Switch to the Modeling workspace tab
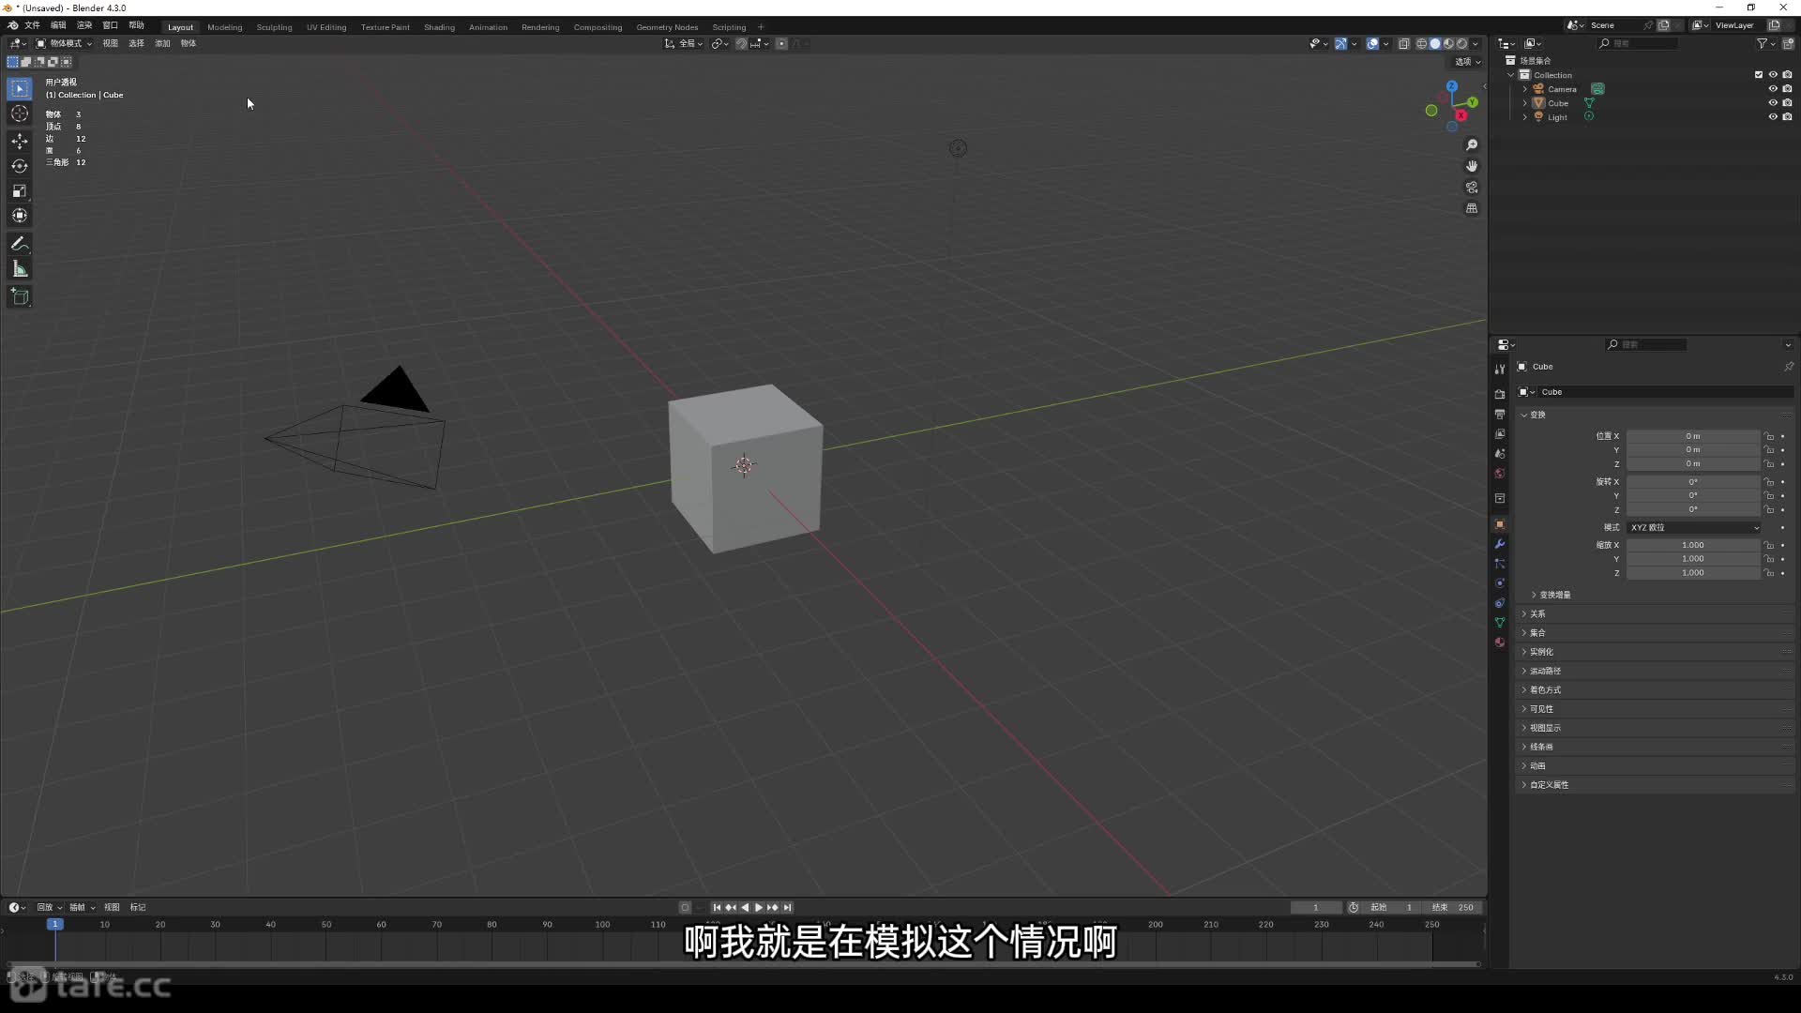1801x1013 pixels. 225,27
